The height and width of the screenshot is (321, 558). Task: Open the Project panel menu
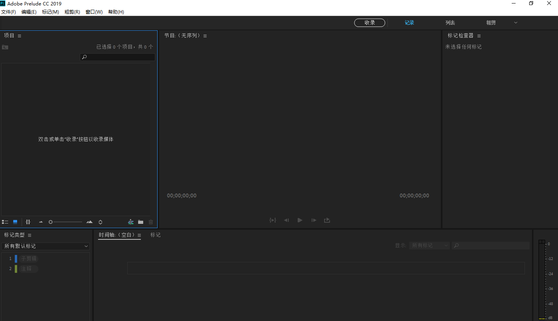click(19, 35)
